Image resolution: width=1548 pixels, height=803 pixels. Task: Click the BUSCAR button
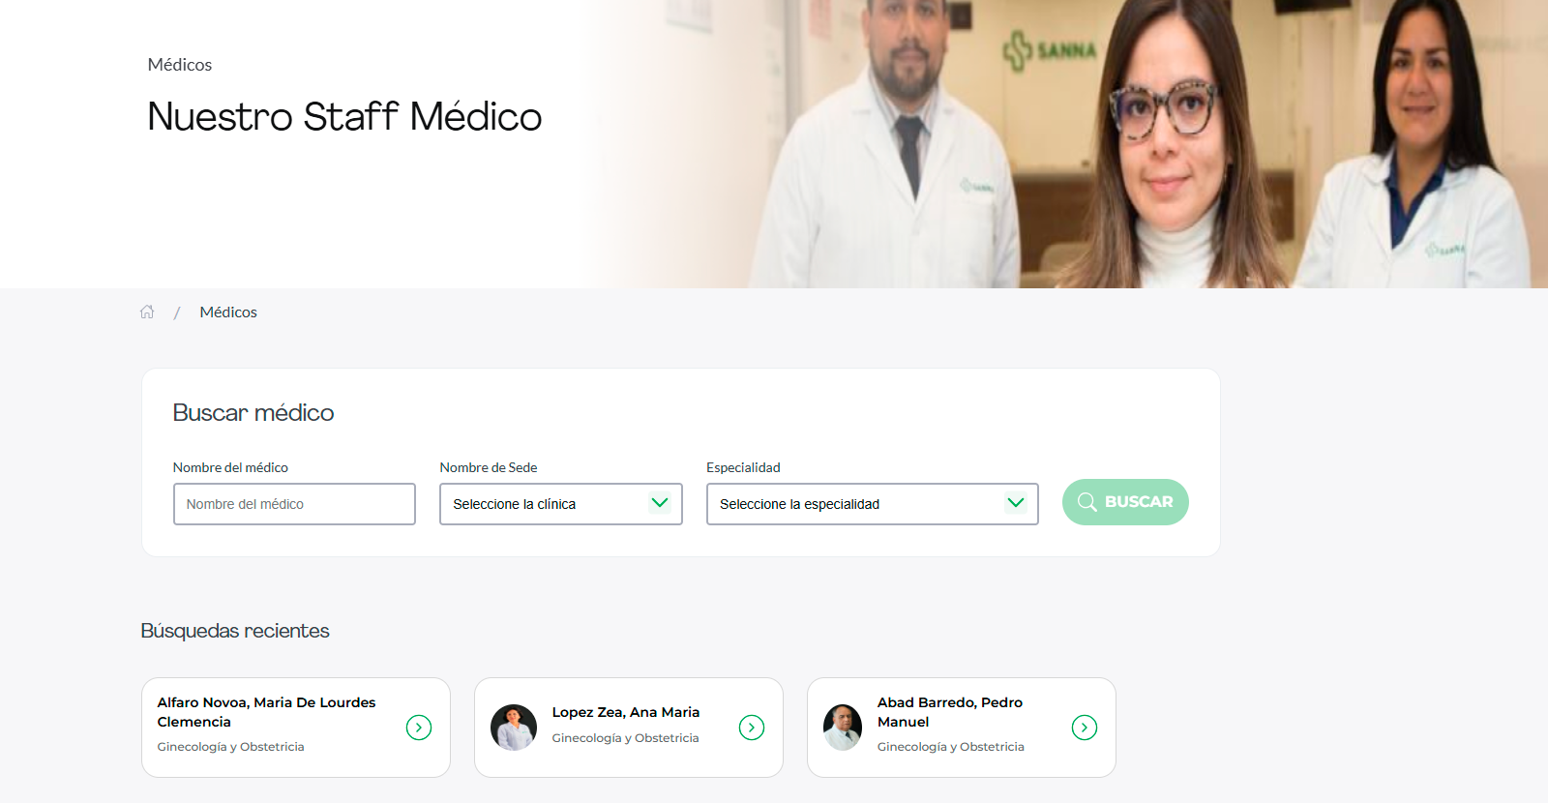point(1125,502)
